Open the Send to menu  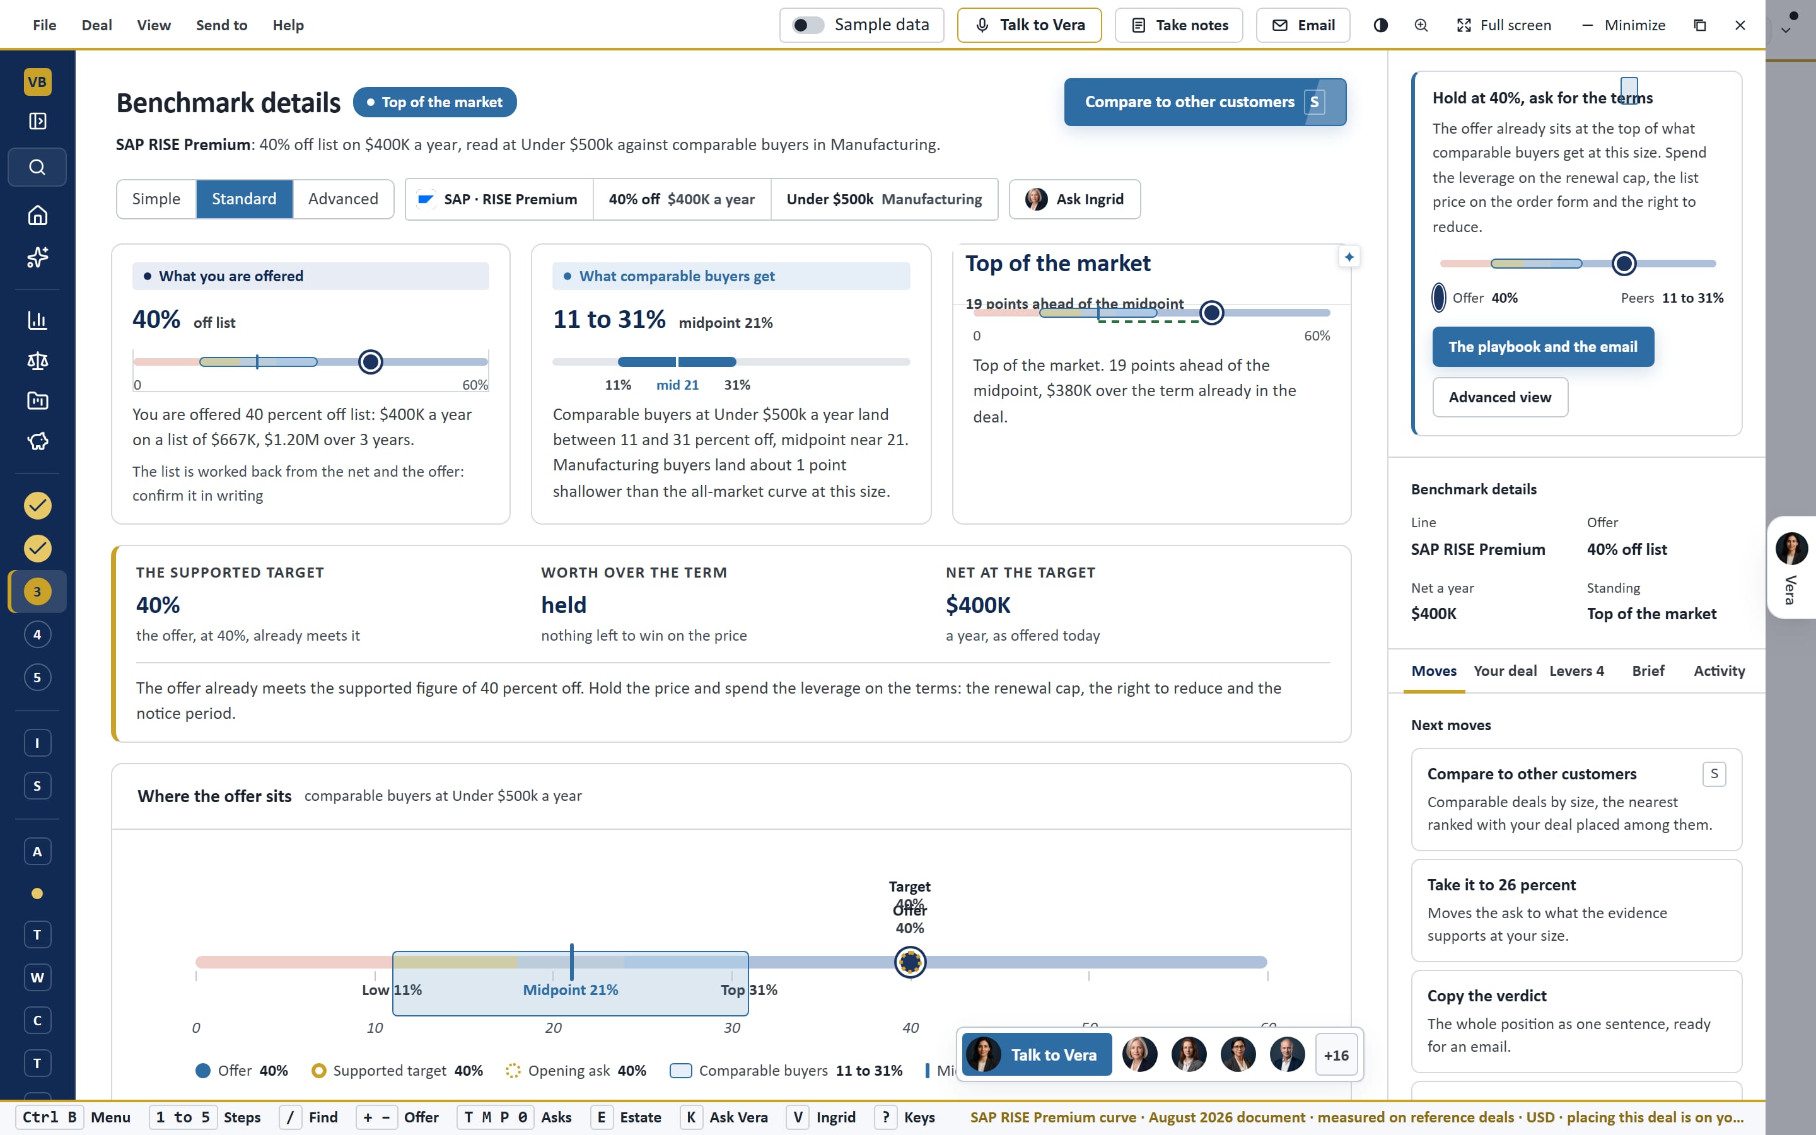[221, 25]
